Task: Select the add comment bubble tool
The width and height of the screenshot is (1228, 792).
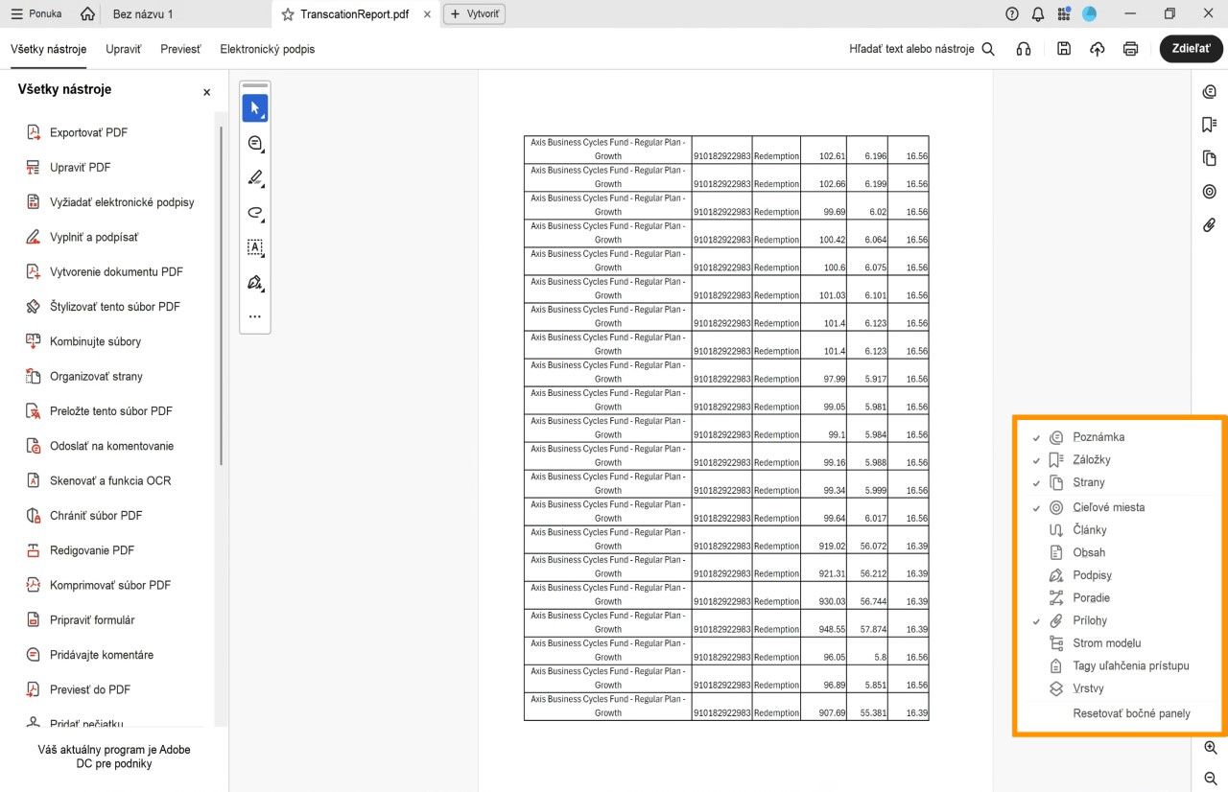Action: pyautogui.click(x=255, y=144)
